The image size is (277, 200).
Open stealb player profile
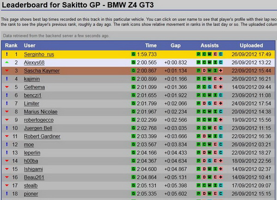(31, 186)
